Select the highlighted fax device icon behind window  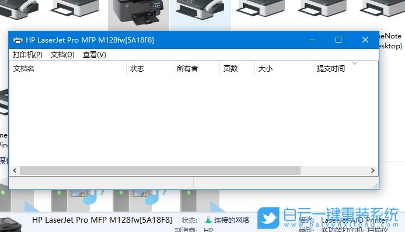click(x=200, y=10)
